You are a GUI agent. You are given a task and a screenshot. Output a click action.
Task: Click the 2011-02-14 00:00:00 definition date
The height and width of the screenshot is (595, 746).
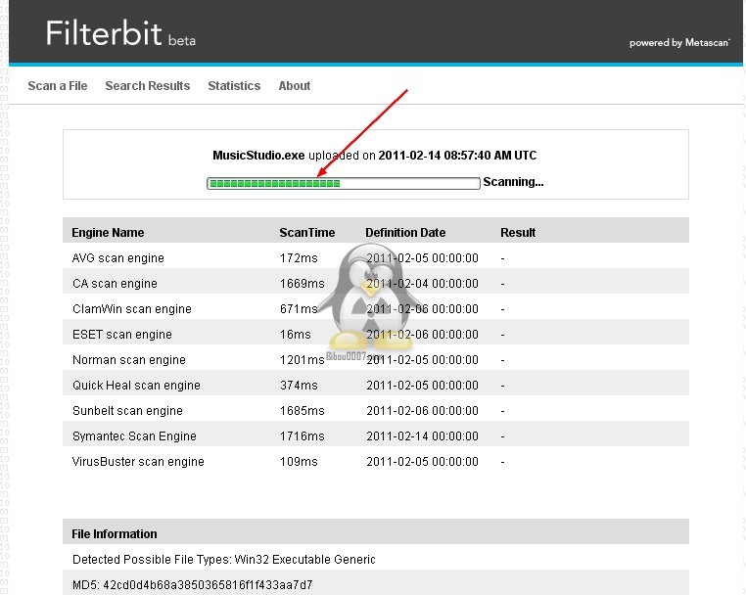pyautogui.click(x=423, y=436)
